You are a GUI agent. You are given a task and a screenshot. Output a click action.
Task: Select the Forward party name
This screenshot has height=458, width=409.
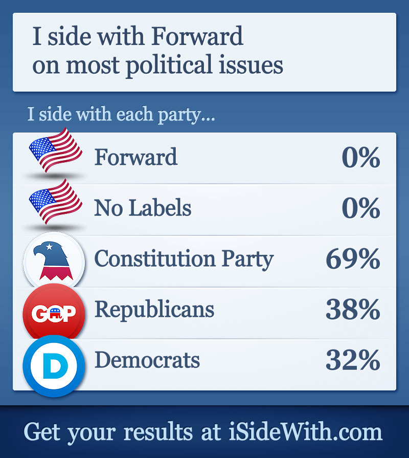click(x=136, y=157)
